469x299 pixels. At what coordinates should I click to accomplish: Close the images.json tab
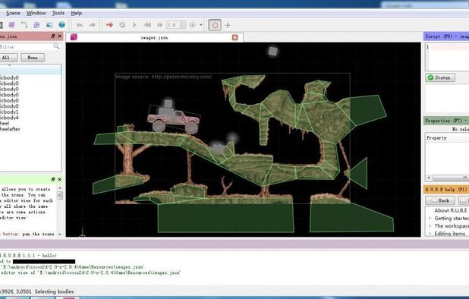(x=234, y=37)
